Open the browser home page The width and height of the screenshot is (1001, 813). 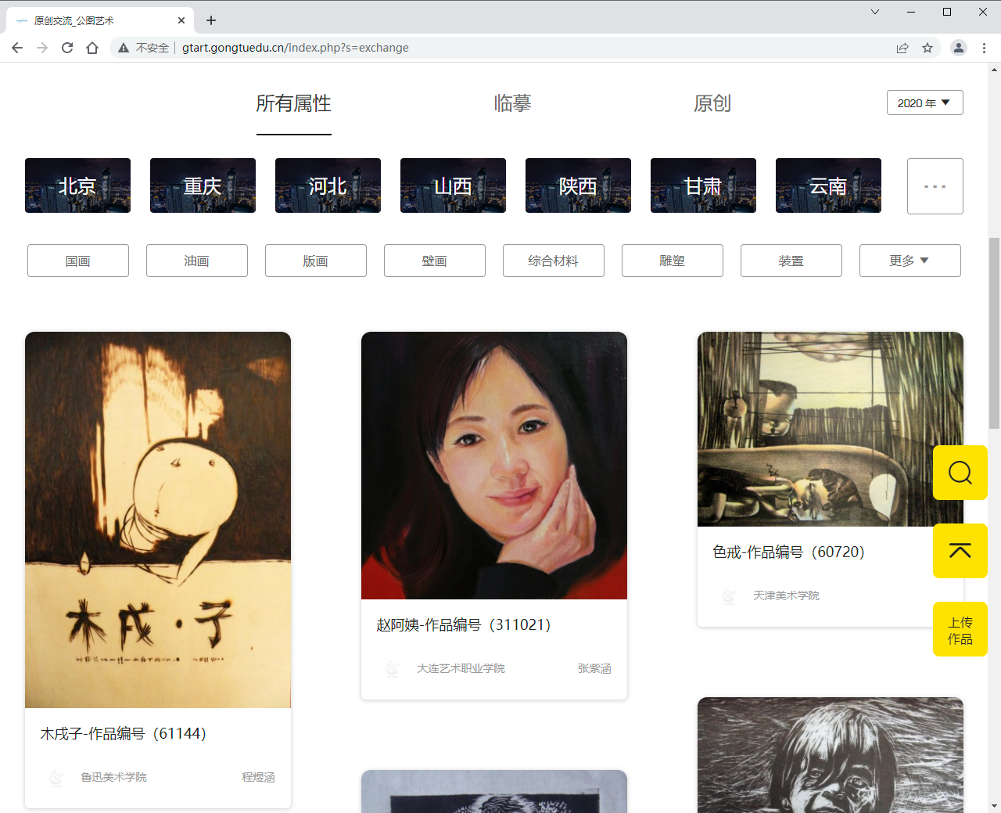pyautogui.click(x=92, y=48)
